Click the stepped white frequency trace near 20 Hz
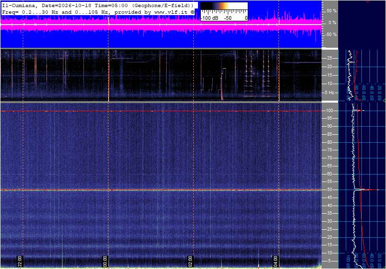This screenshot has height=269, width=386. coord(223,74)
